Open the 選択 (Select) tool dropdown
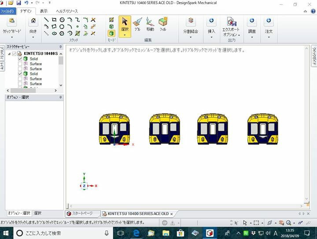The height and width of the screenshot is (239, 317). point(125,35)
